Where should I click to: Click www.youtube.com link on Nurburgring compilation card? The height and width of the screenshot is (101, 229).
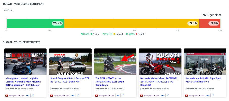tap(106, 96)
